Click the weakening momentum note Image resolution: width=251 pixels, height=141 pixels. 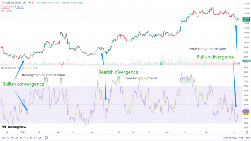[208, 48]
